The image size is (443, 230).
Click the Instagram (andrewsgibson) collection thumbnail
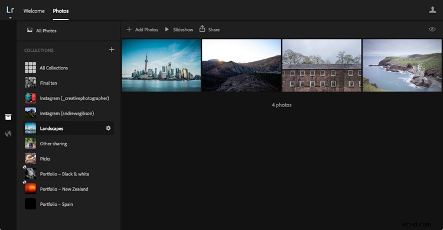30,113
